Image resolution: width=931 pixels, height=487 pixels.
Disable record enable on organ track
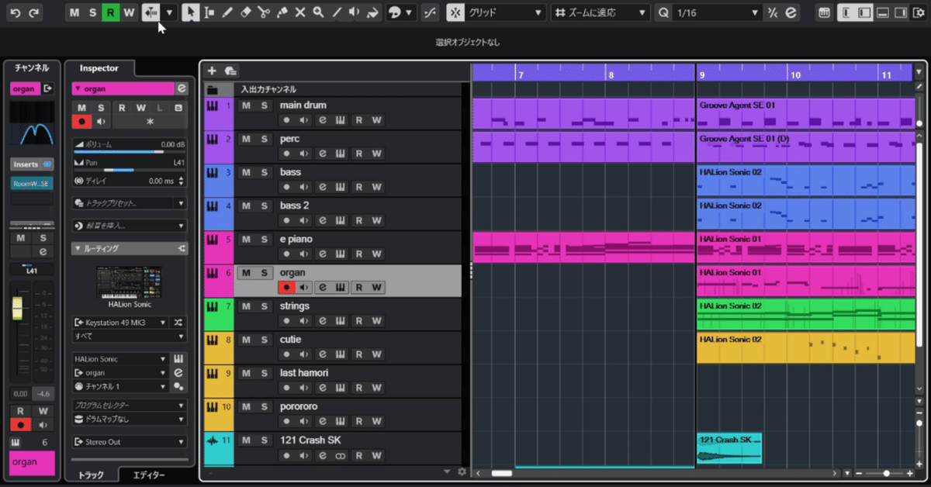[x=286, y=288]
